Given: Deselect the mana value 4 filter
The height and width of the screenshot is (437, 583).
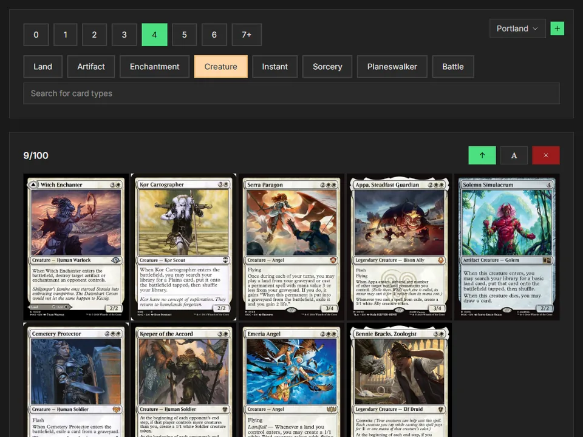Looking at the screenshot, I should point(154,35).
